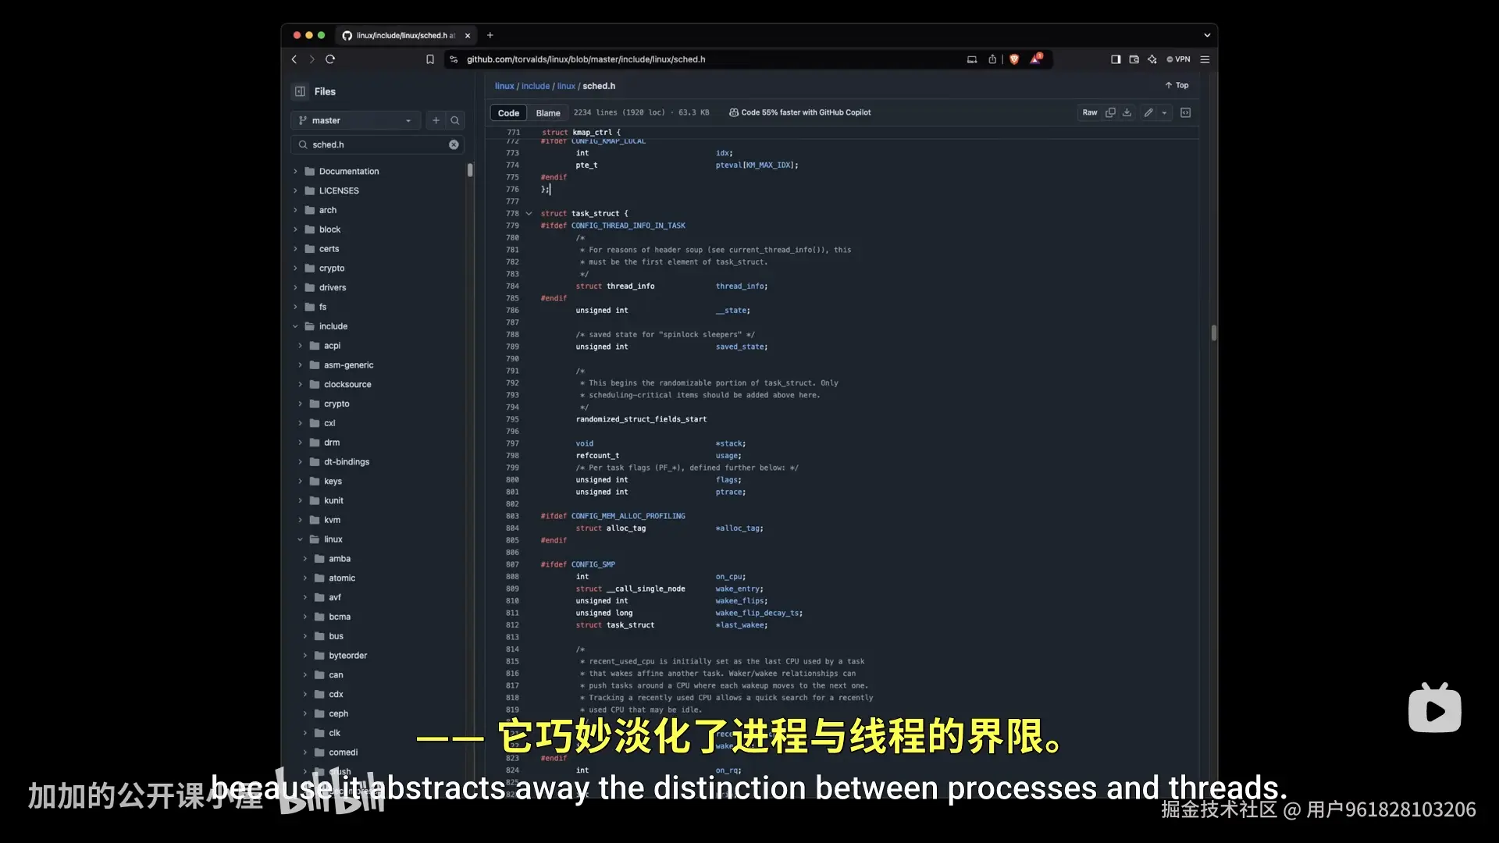Open the symbols code view icon

point(1185,112)
